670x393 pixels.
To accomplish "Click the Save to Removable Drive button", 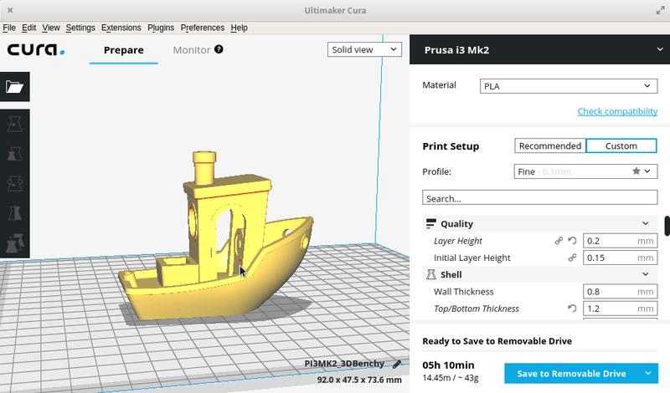I will pos(571,373).
